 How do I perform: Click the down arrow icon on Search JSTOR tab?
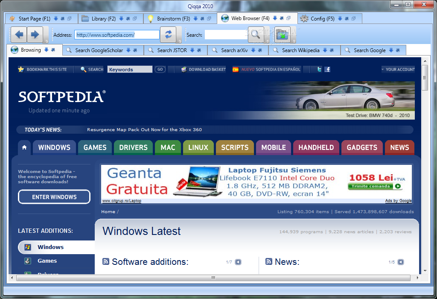click(x=192, y=50)
